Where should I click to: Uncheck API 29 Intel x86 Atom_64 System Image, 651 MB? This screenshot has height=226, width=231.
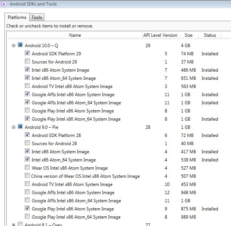pos(27,78)
